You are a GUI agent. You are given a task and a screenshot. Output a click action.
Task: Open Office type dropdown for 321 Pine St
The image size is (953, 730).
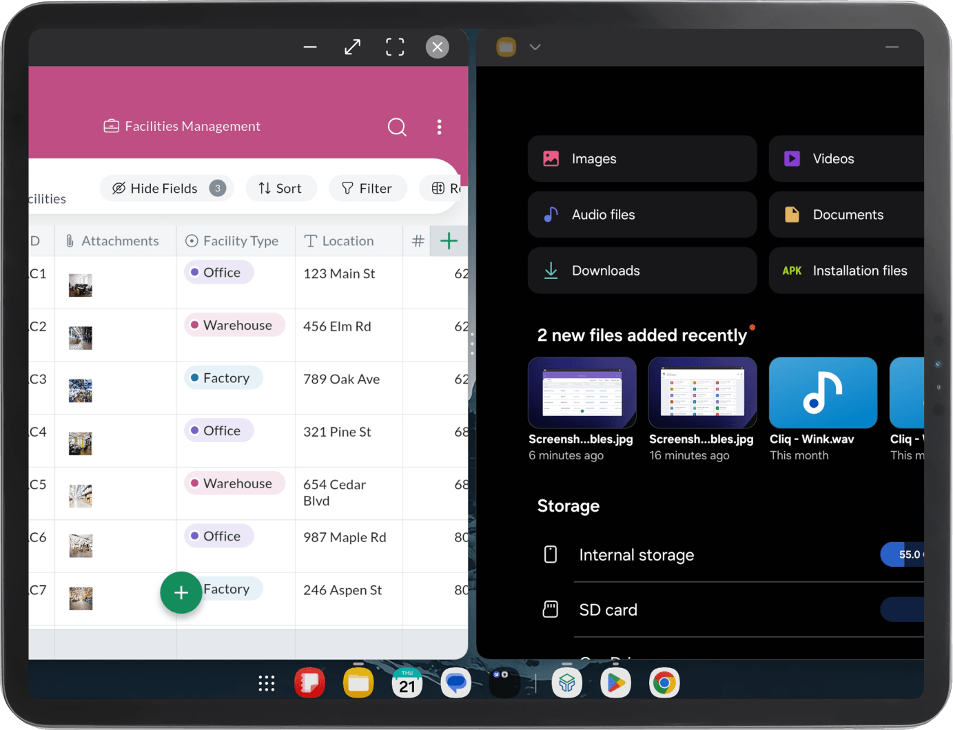point(219,430)
